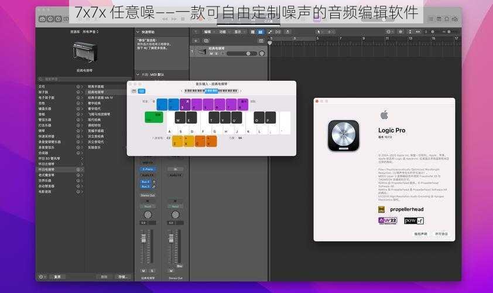
Task: Open the Logic Pro app icon in About window
Action: (343, 135)
